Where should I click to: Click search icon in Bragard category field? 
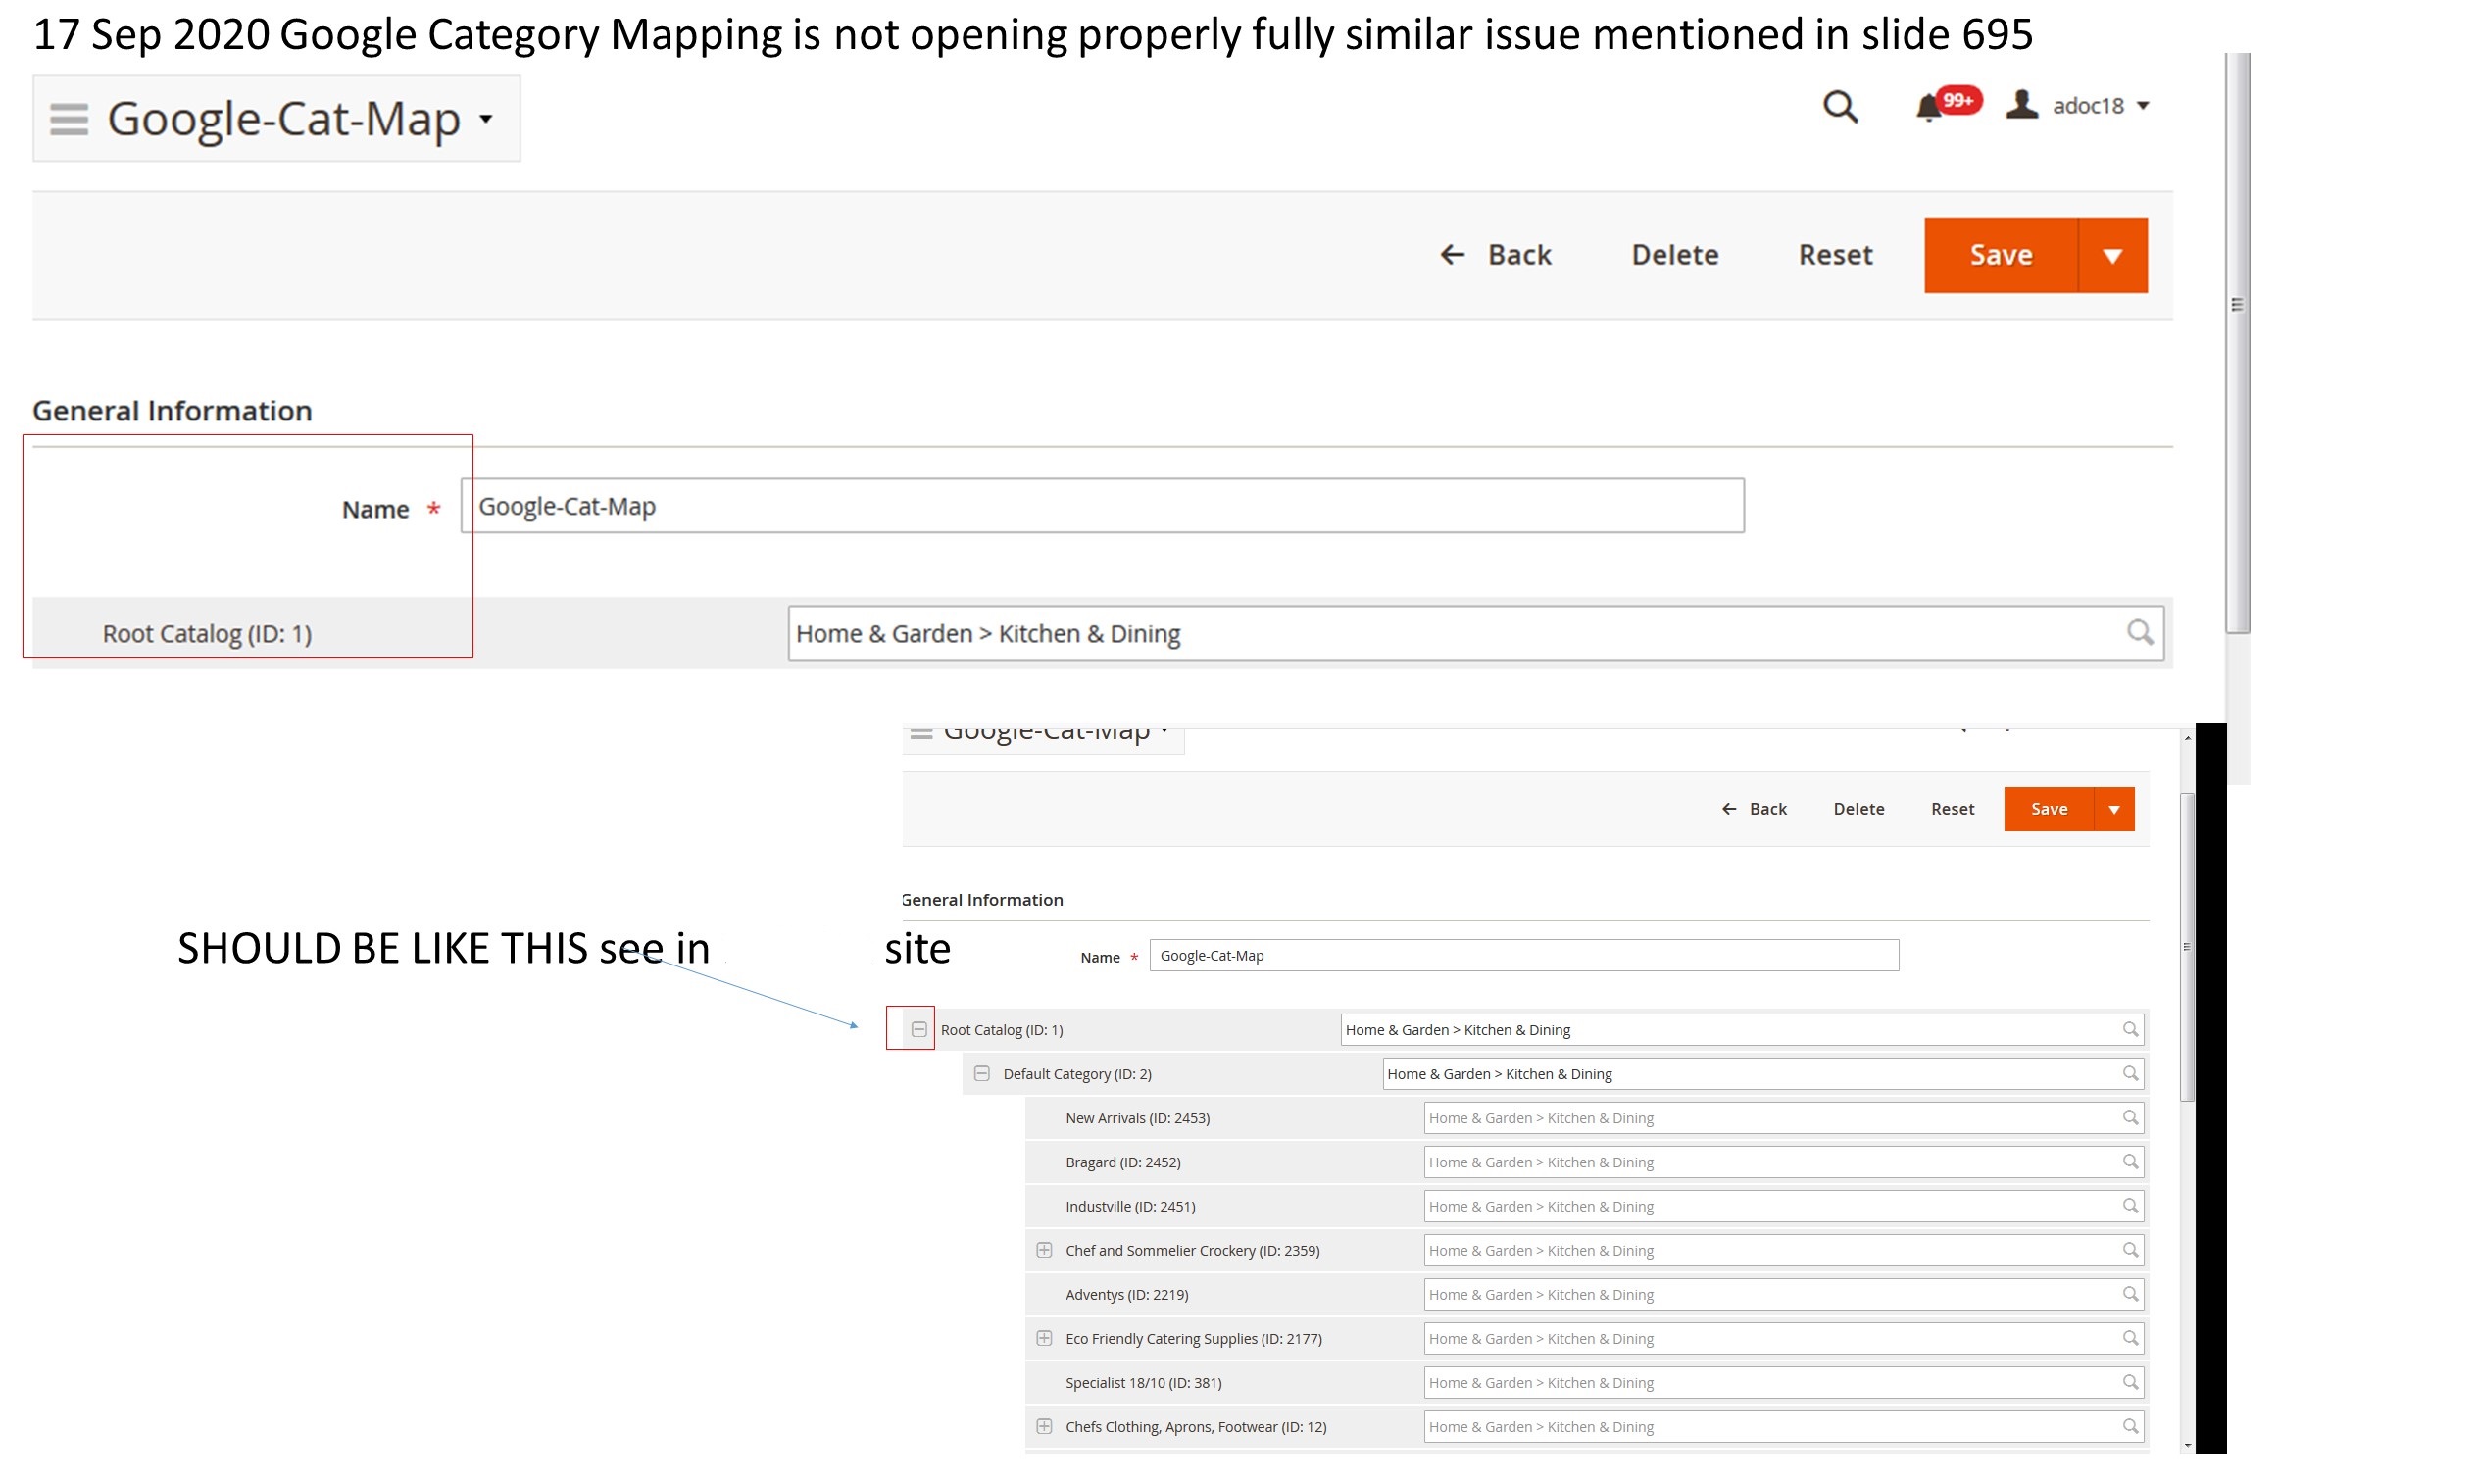[x=2129, y=1161]
